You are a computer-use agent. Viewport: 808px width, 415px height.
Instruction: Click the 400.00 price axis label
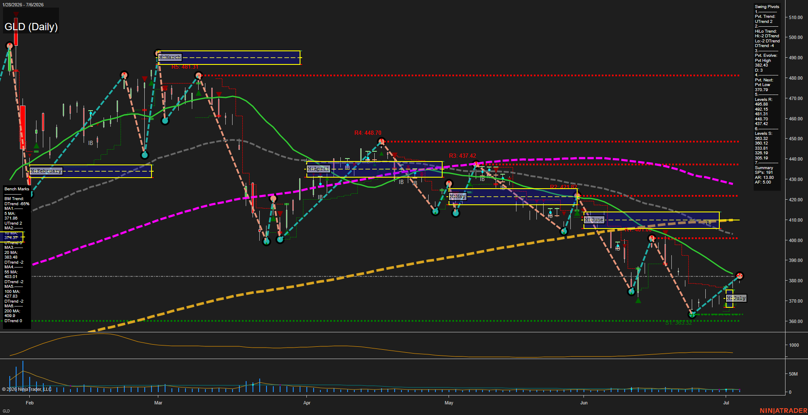[796, 240]
